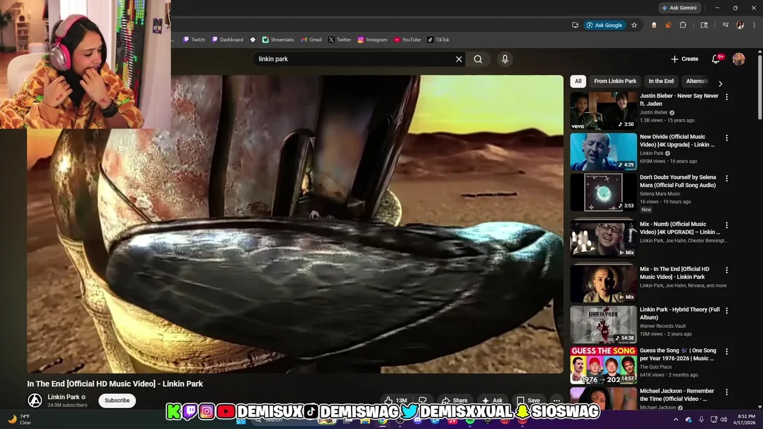Open the Don't Doubt Yourself thumbnail
763x429 pixels.
tap(603, 192)
